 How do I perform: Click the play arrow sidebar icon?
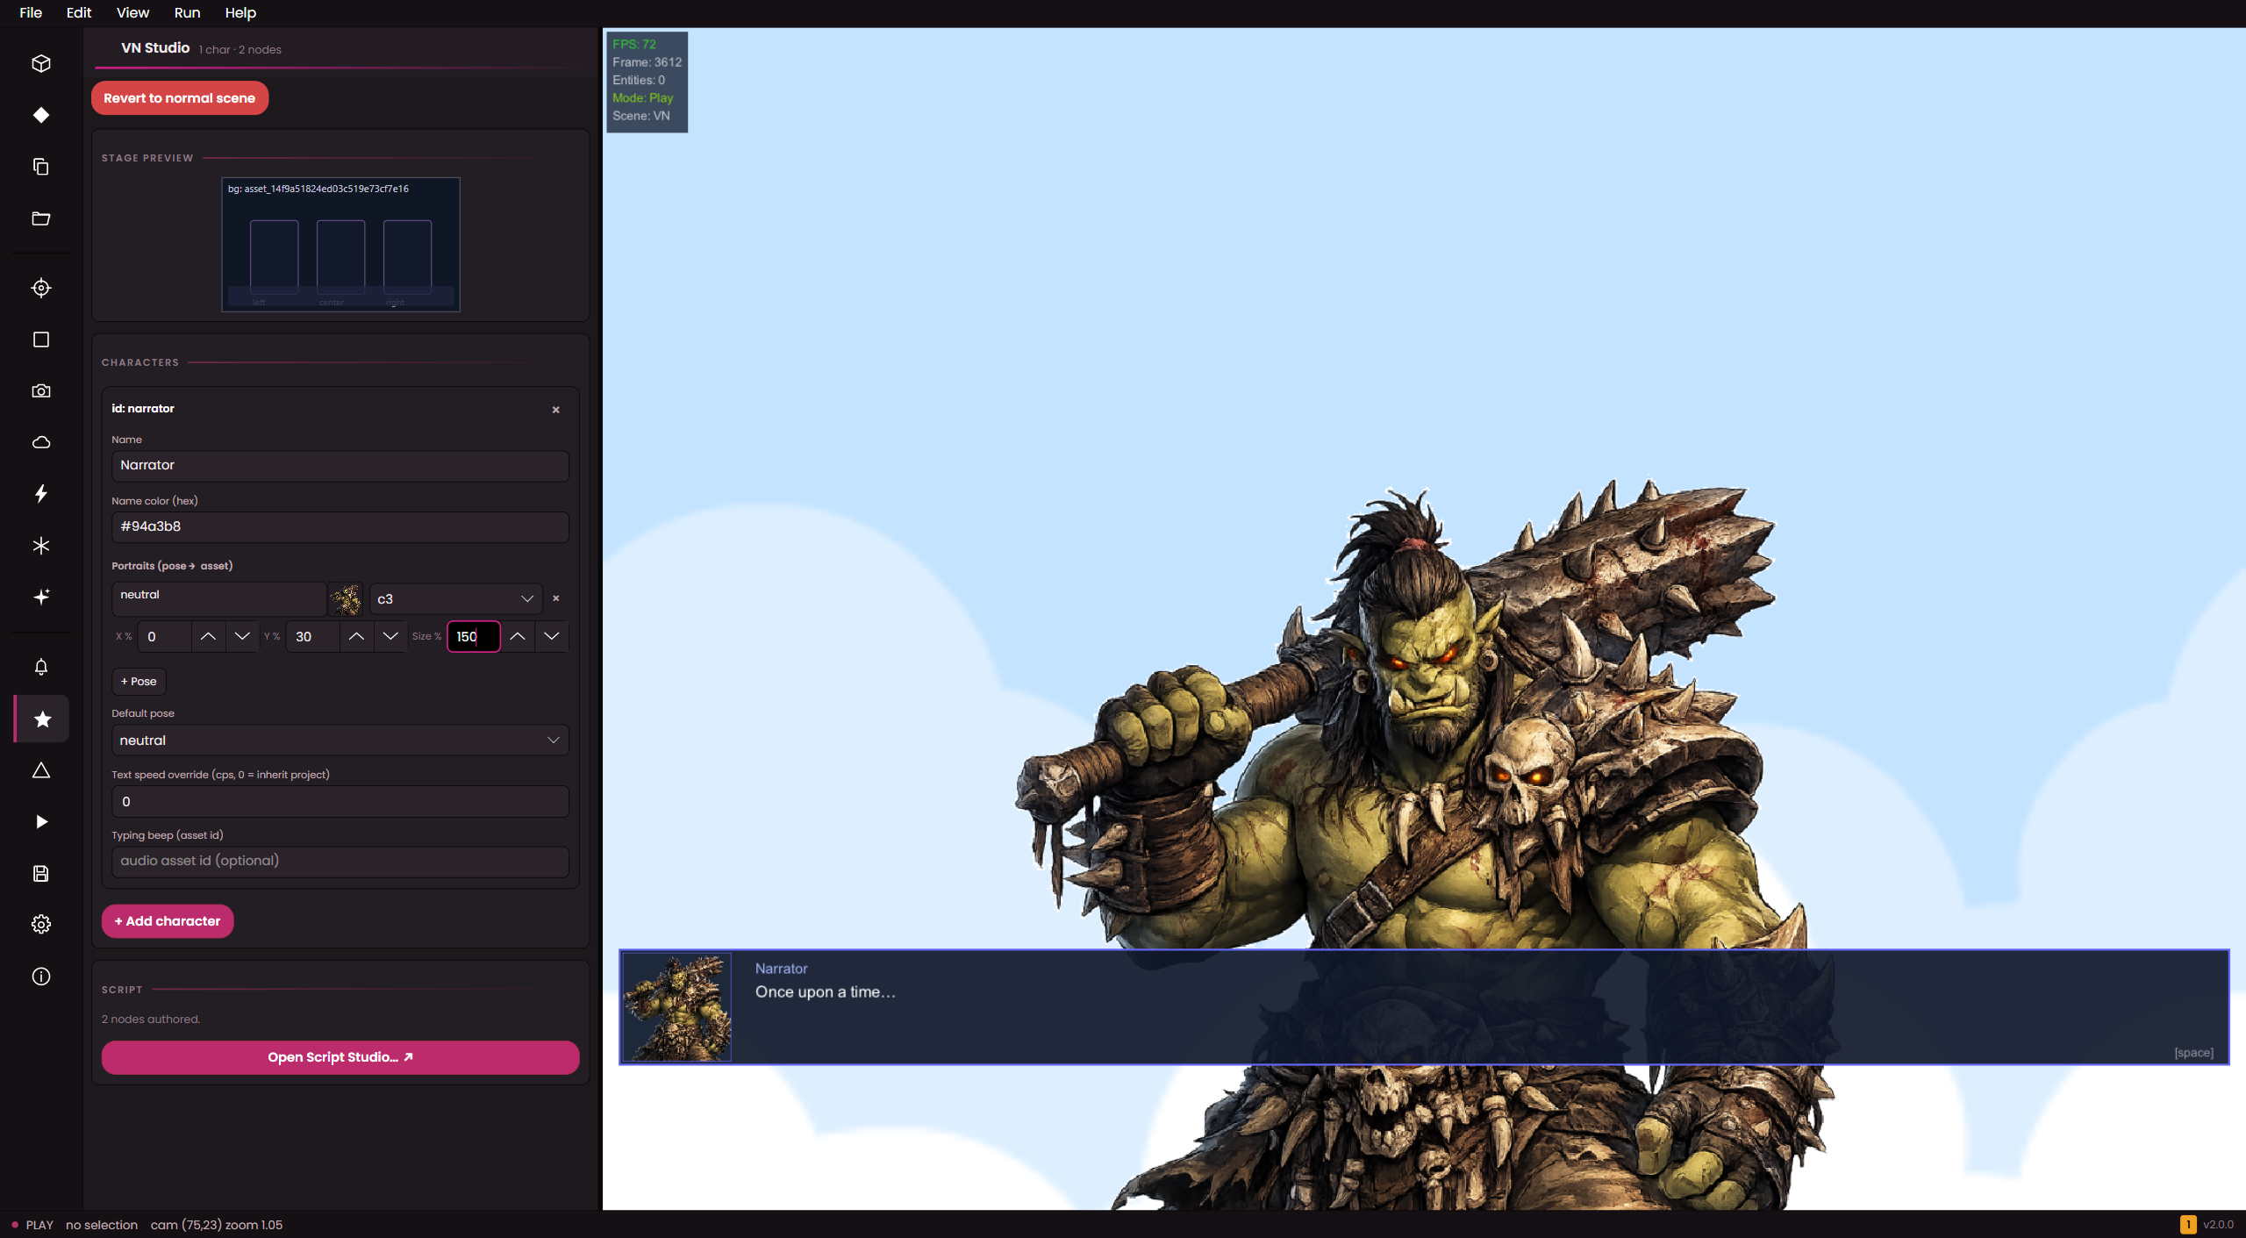[x=41, y=822]
